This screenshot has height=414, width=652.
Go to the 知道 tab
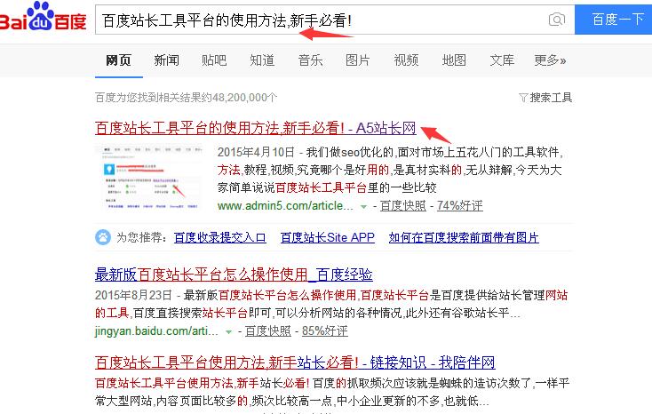click(262, 60)
